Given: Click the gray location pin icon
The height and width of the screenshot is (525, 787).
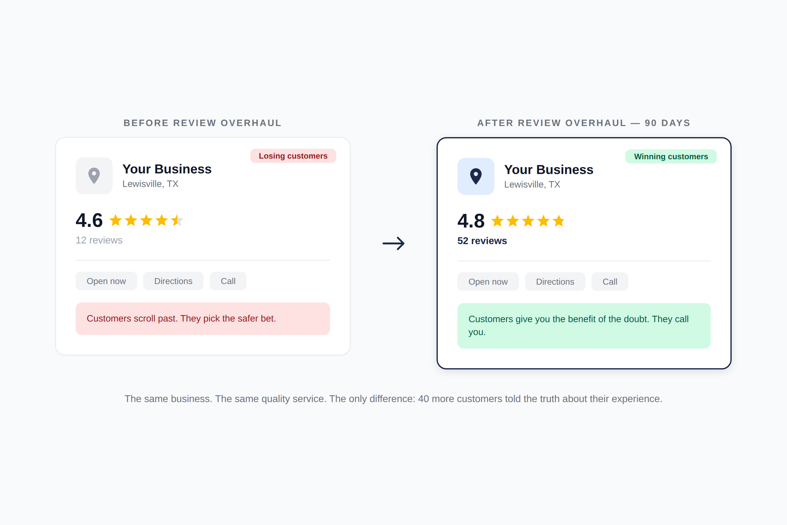Looking at the screenshot, I should point(94,176).
